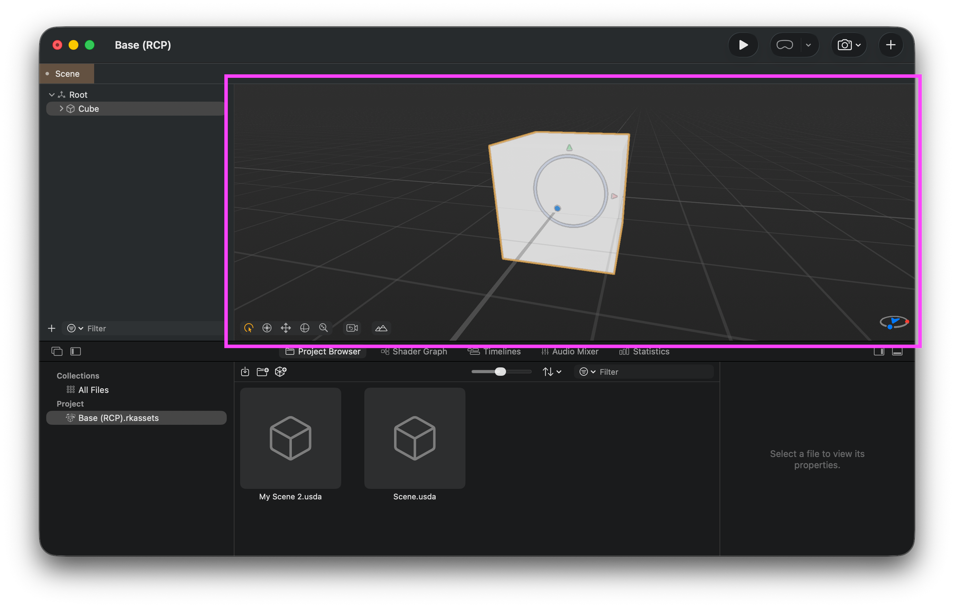Screen dimensions: 954x608
Task: Click the camera viewpoint icon in viewport
Action: pyautogui.click(x=352, y=328)
